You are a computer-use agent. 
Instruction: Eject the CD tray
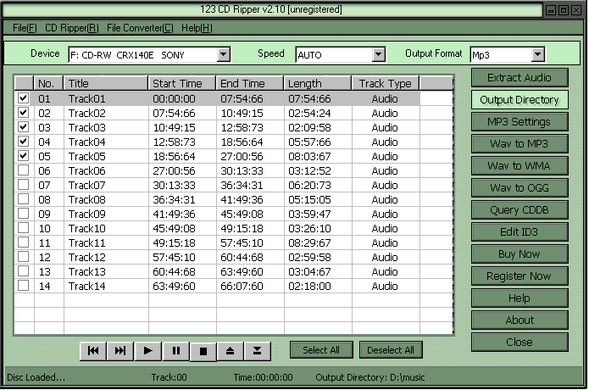pyautogui.click(x=231, y=351)
